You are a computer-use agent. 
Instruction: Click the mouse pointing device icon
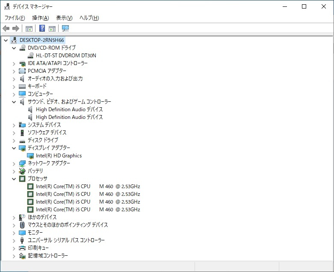click(22, 225)
